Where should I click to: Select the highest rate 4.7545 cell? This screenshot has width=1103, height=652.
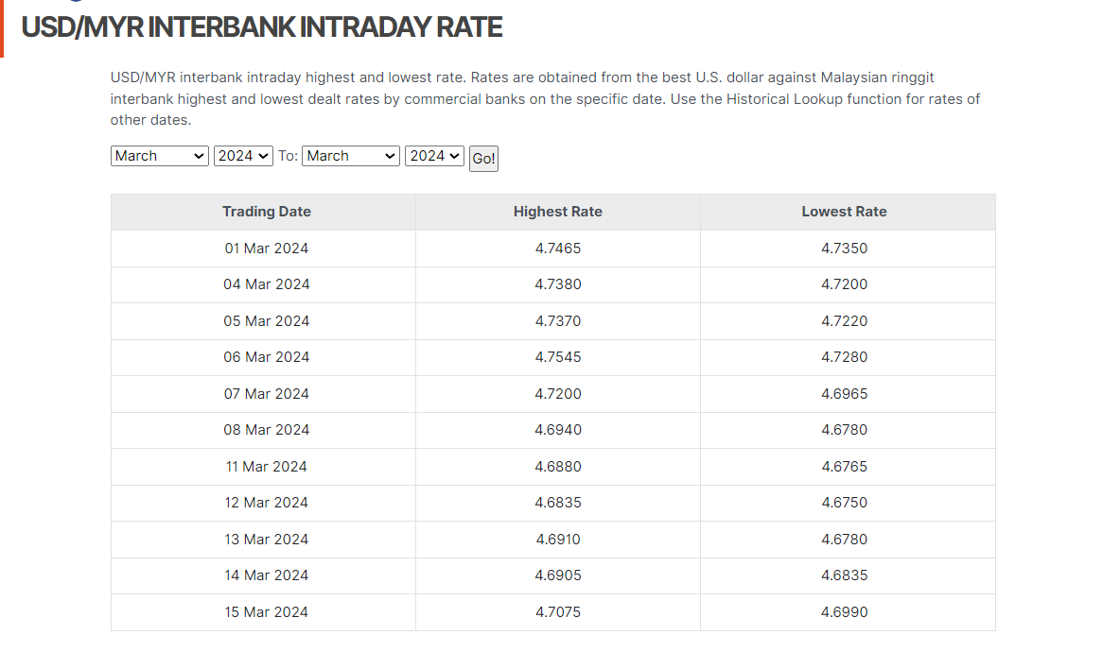point(557,357)
